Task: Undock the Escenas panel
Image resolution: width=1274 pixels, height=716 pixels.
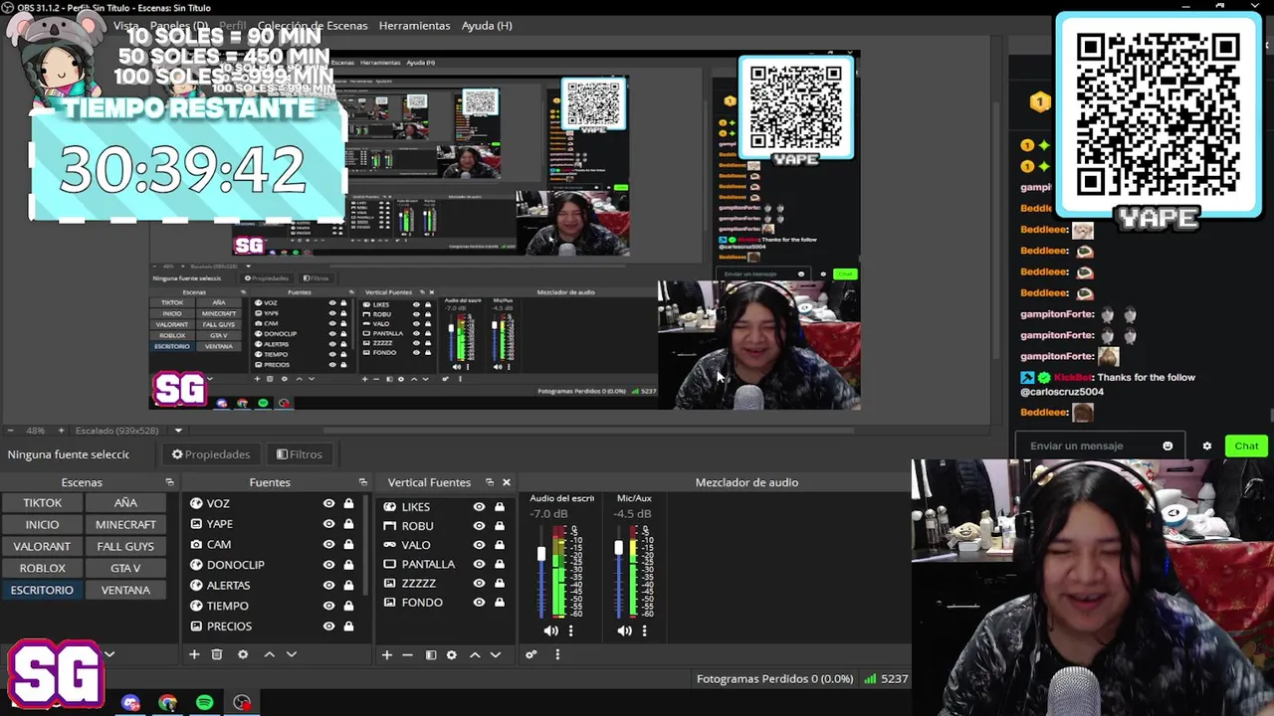Action: tap(169, 482)
